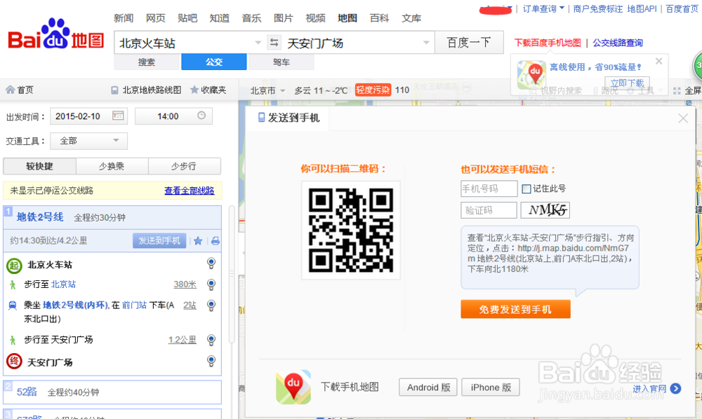Click the arrow icon next to 进入官网
This screenshot has height=419, width=702.
675,389
